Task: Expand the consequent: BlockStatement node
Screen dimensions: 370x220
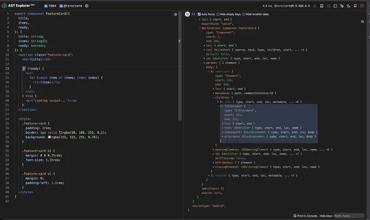Action: (x=223, y=132)
